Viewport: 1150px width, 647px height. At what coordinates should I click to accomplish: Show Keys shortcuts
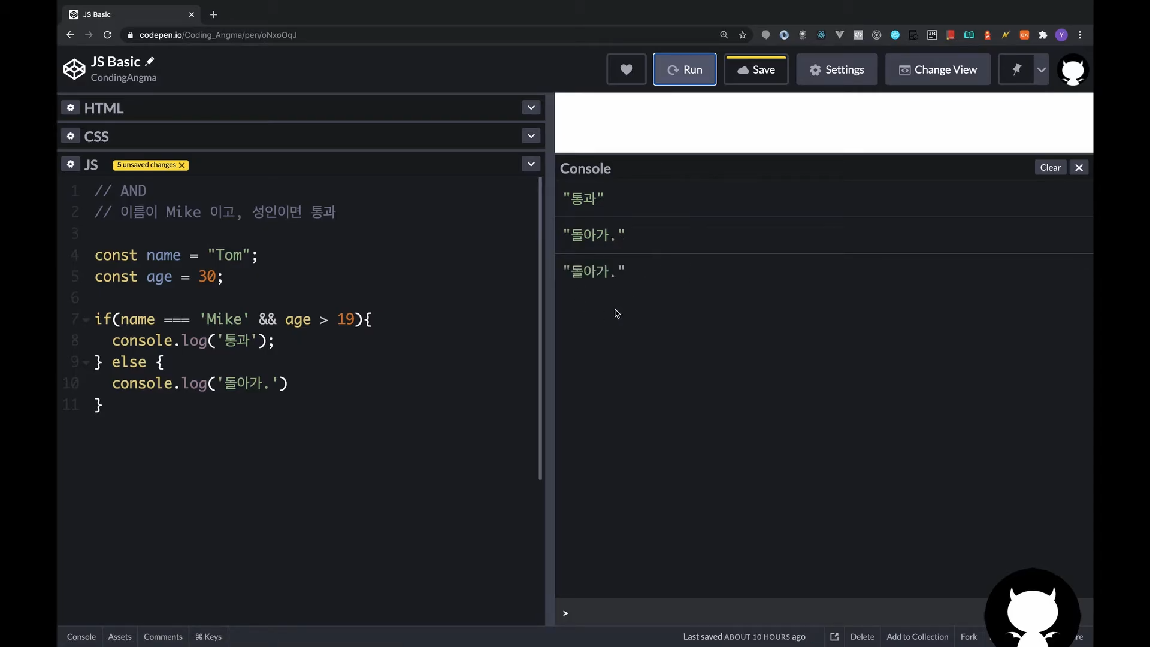click(x=208, y=637)
